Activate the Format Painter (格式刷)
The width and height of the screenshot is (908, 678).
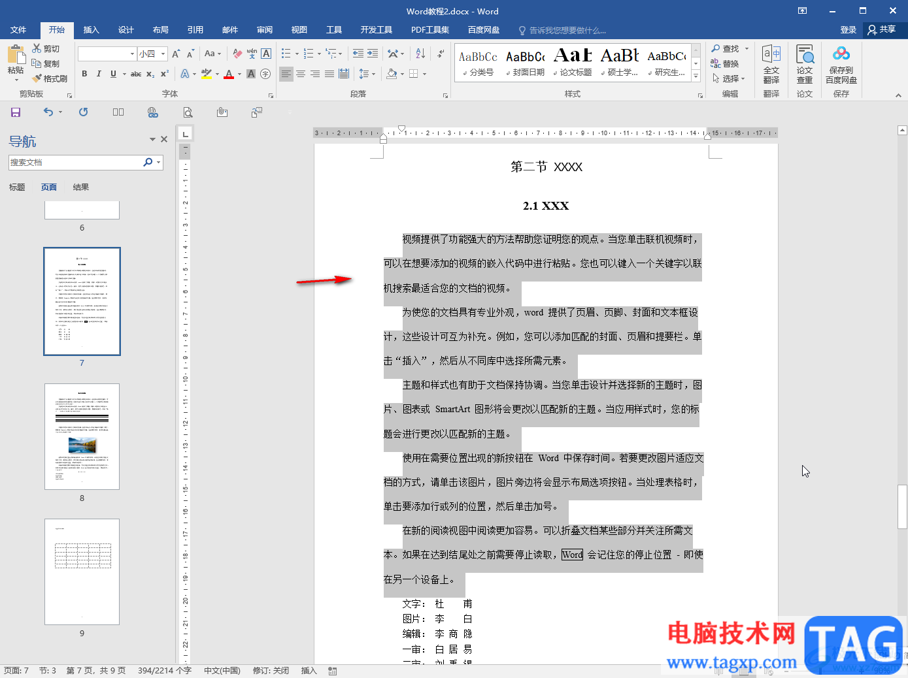(x=50, y=78)
